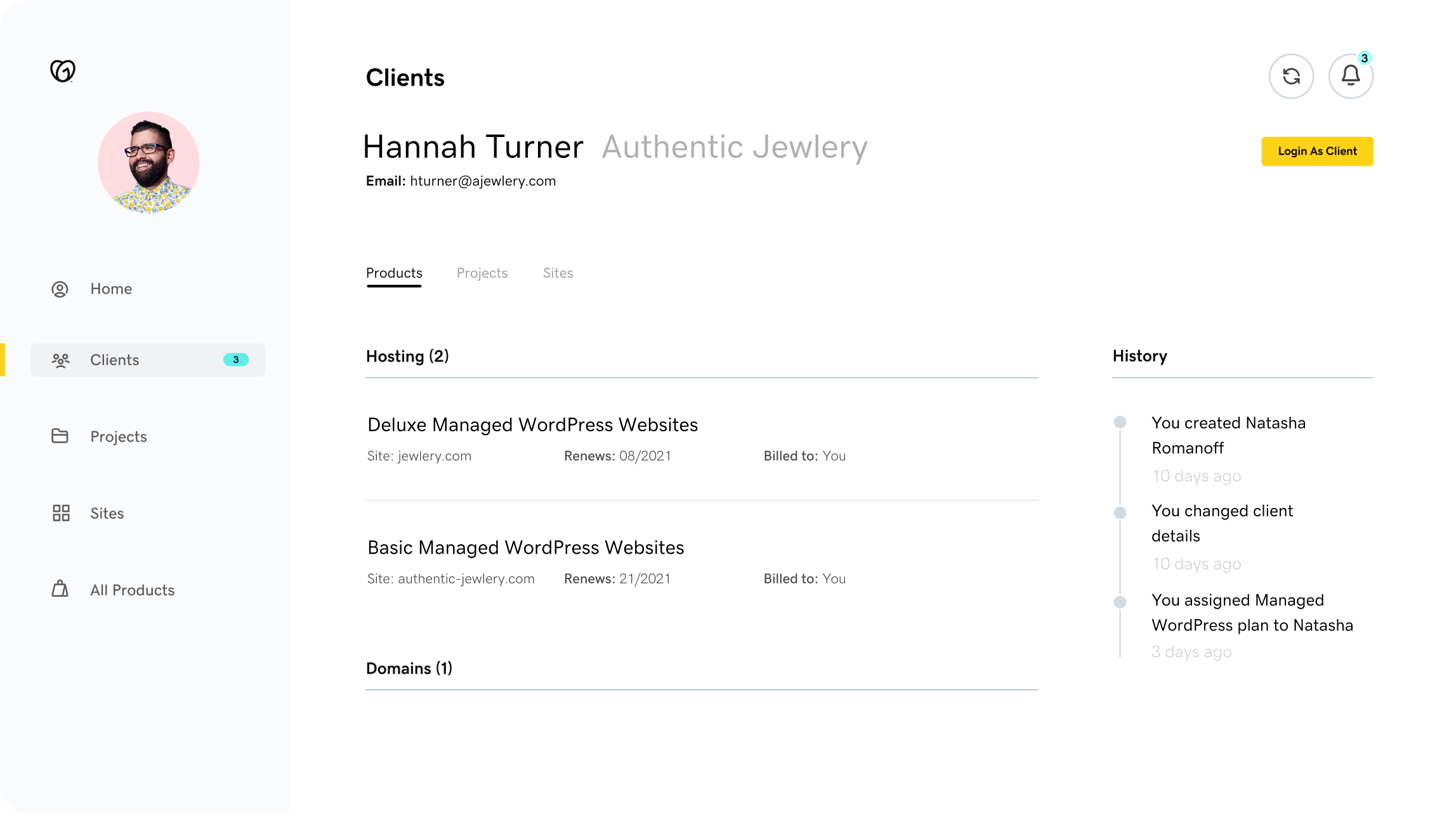Switch to the Projects tab
This screenshot has height=815, width=1449.
tap(482, 273)
